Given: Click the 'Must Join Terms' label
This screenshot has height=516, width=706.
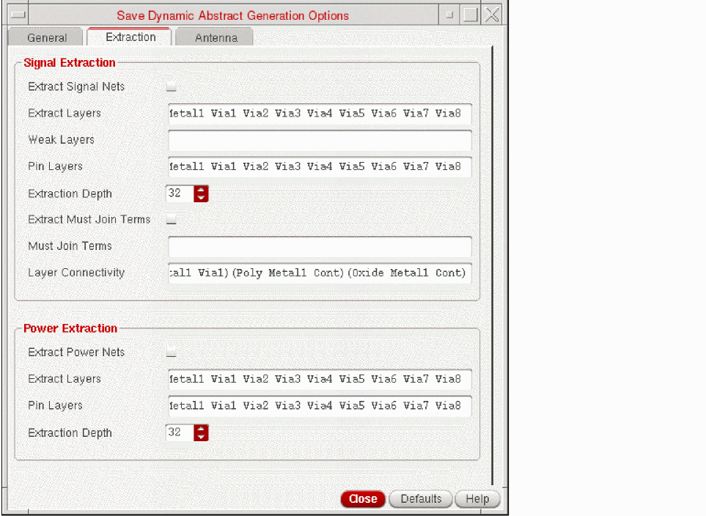Looking at the screenshot, I should pyautogui.click(x=70, y=246).
